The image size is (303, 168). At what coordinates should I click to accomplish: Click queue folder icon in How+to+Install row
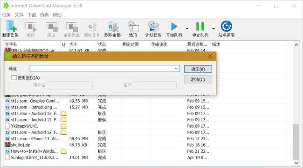pyautogui.click(x=63, y=151)
